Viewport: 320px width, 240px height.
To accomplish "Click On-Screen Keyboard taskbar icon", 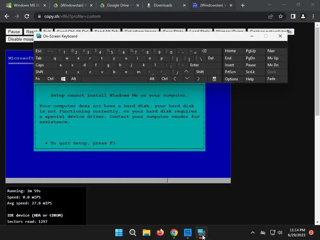I will coord(201,232).
